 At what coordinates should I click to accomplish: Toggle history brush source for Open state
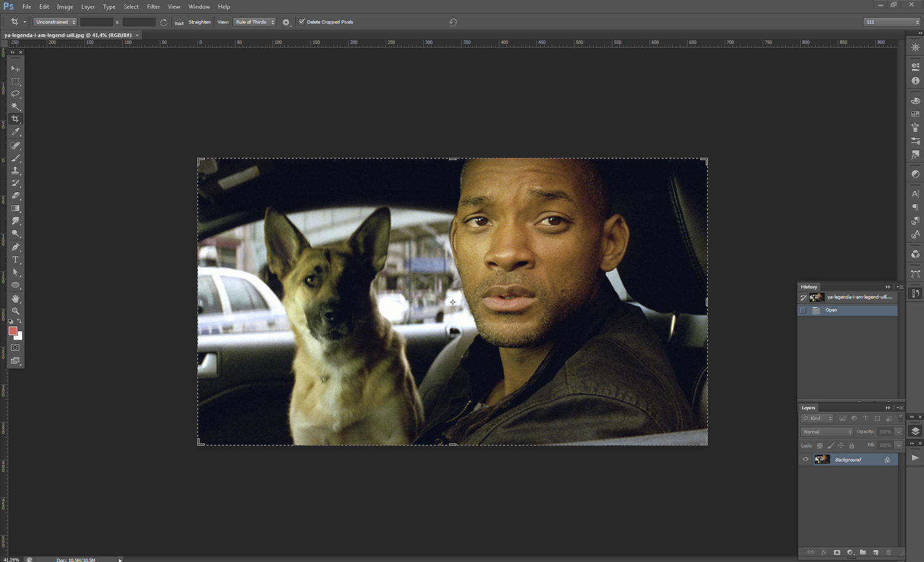click(803, 310)
